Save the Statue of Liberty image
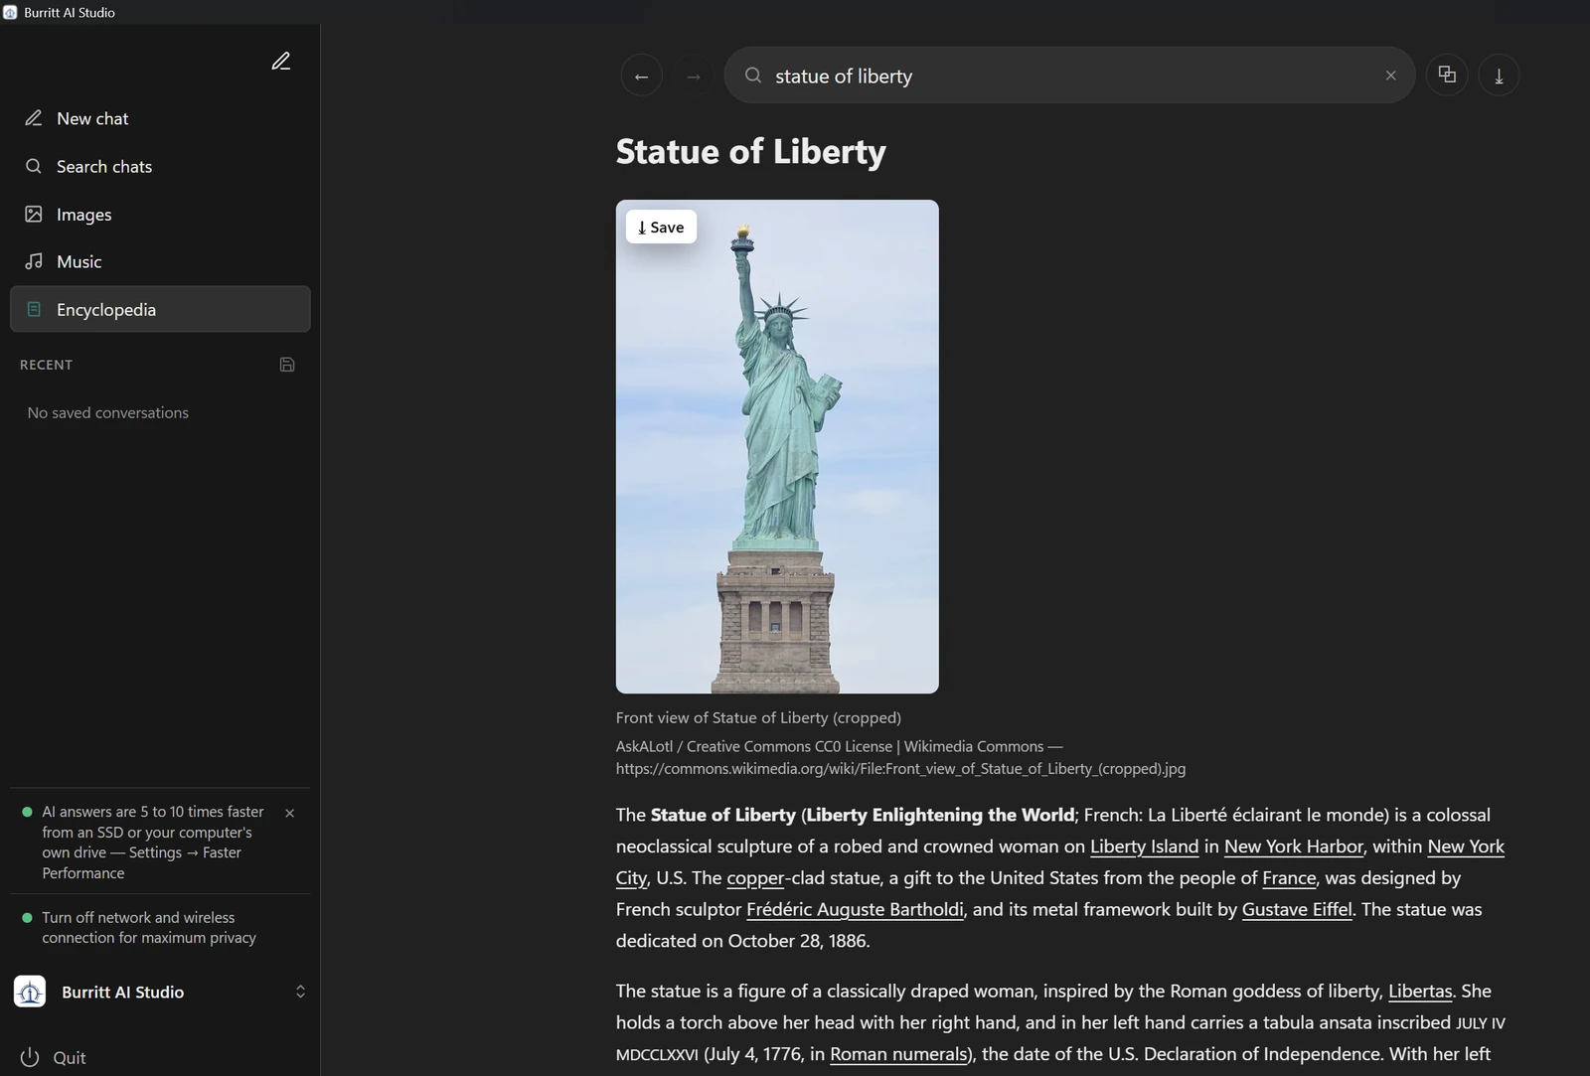The width and height of the screenshot is (1590, 1076). click(x=661, y=228)
